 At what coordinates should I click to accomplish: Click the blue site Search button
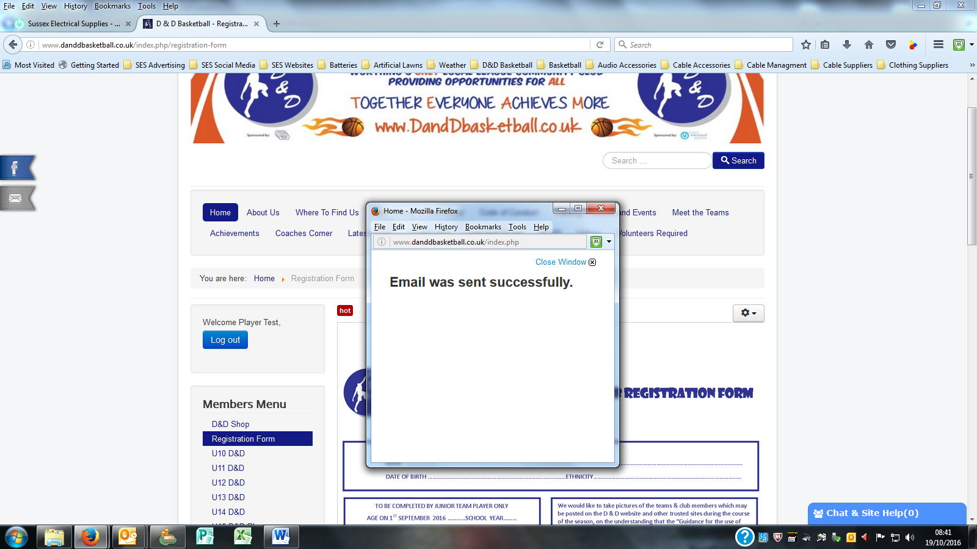coord(738,160)
